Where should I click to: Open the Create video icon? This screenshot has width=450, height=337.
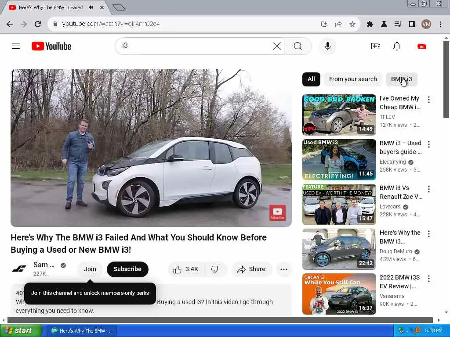(x=375, y=46)
